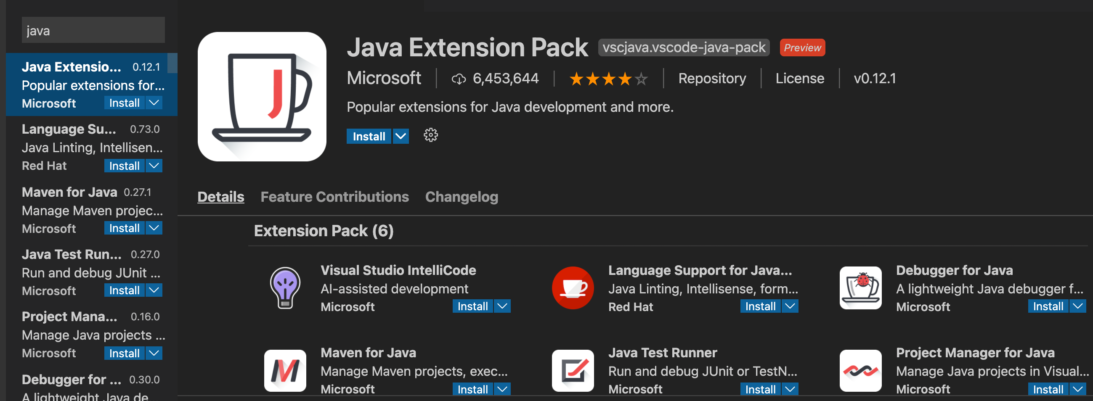Screen dimensions: 1093x401
Task: Expand install options for Java Extension Pack header
Action: 401,137
